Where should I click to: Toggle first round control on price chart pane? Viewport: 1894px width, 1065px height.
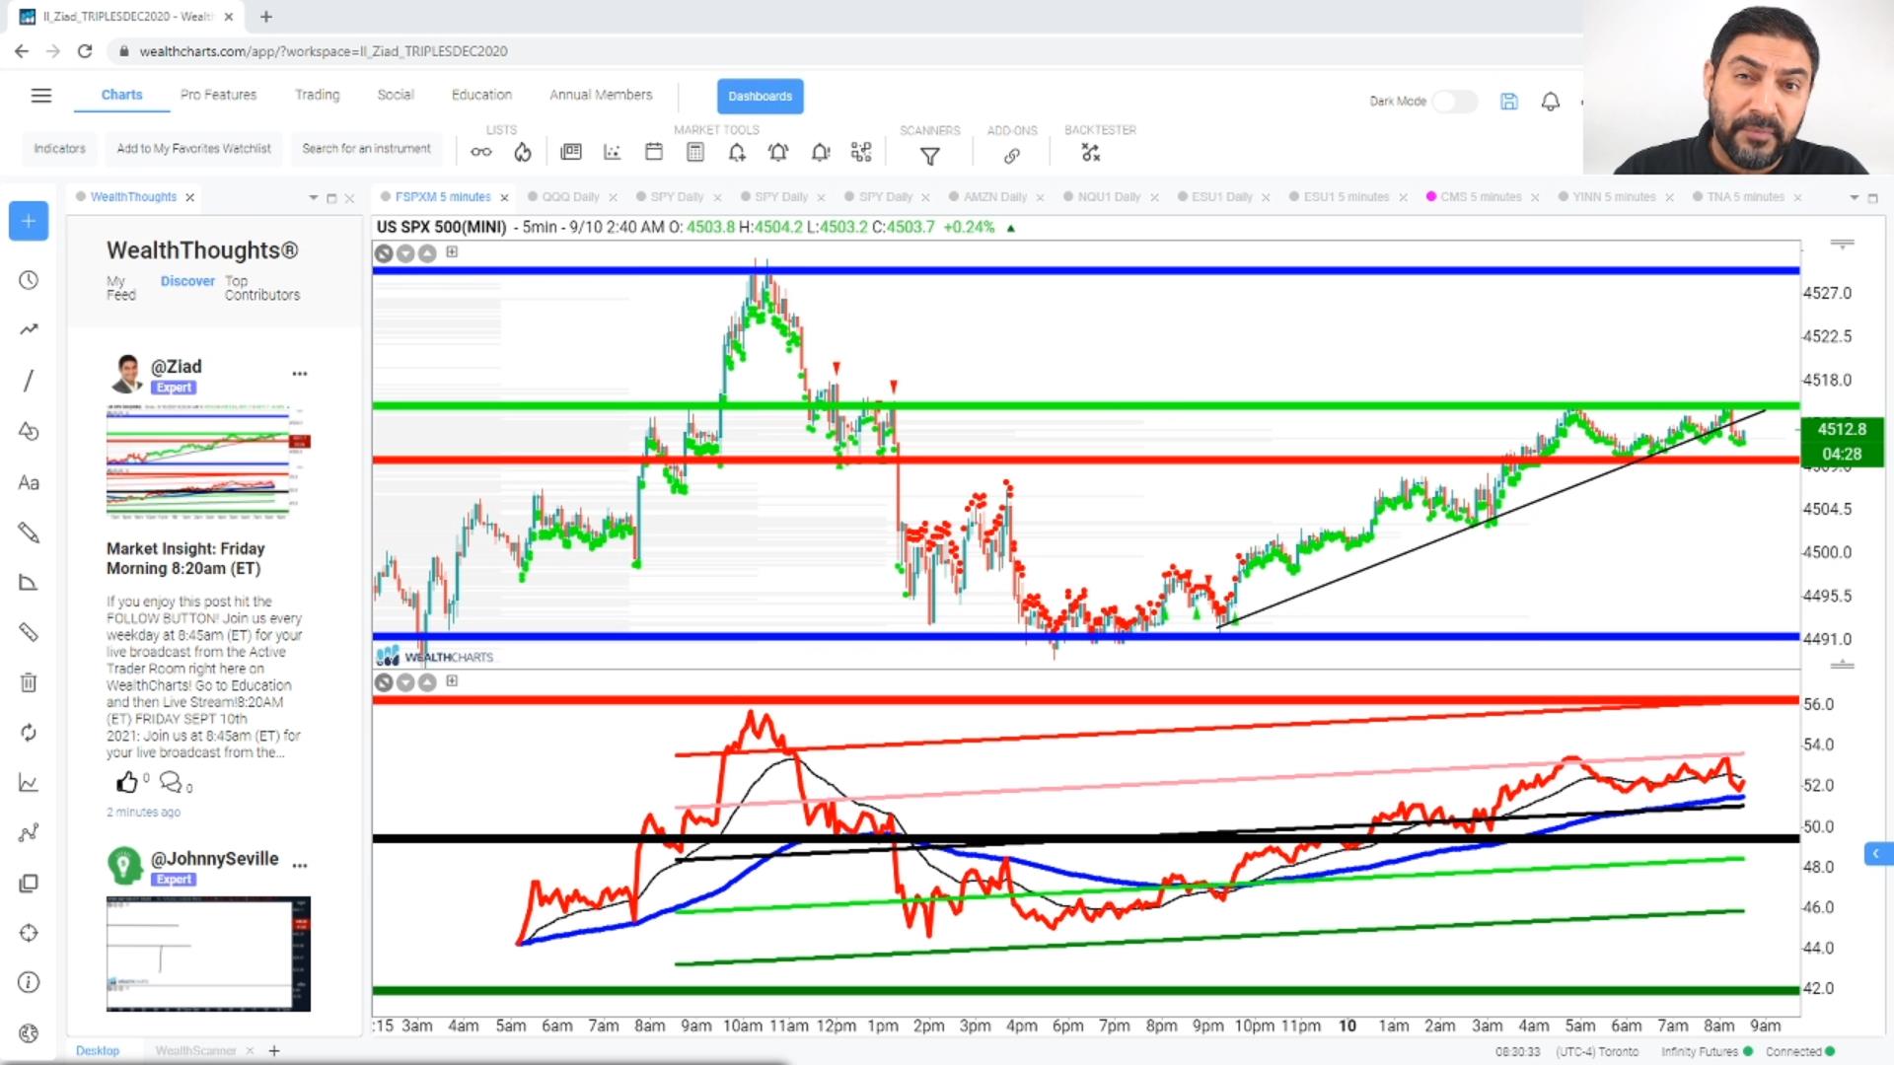click(x=384, y=253)
